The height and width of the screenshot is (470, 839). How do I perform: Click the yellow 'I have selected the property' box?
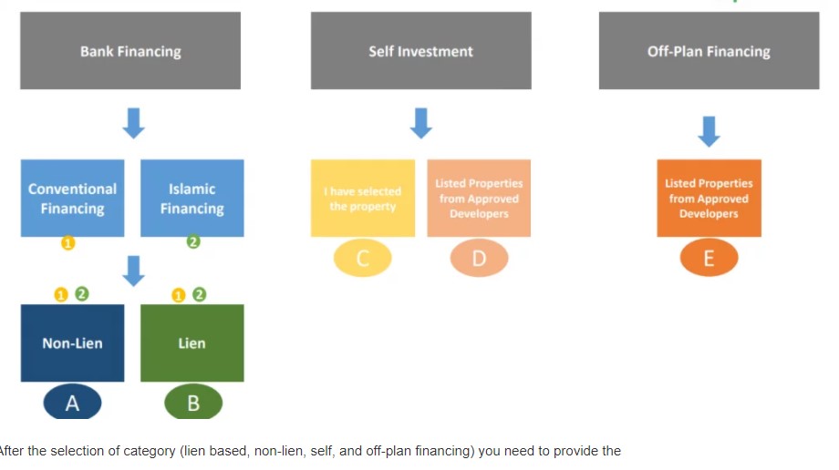click(362, 199)
